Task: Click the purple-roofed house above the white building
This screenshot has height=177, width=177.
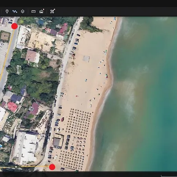Action: pos(34,109)
